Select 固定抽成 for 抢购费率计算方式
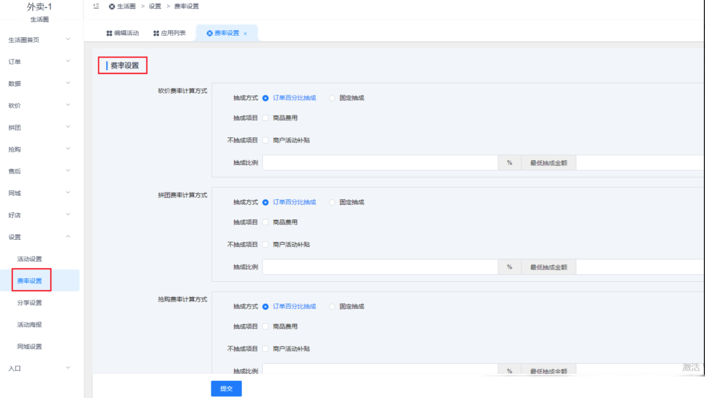The image size is (705, 398). (x=332, y=306)
